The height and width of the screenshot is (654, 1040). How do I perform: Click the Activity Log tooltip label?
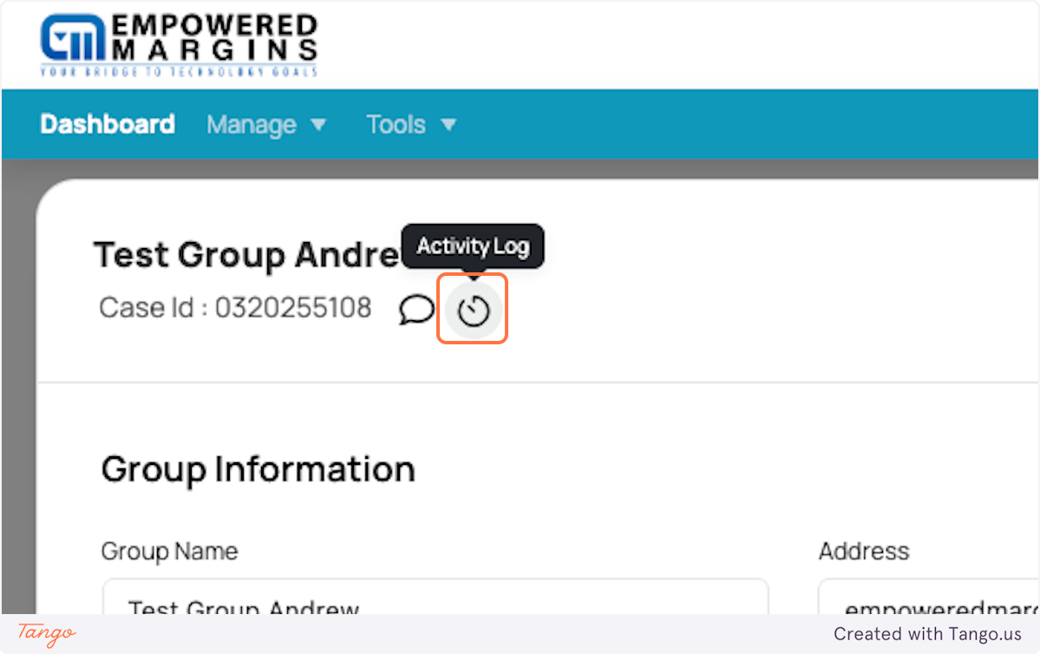[473, 246]
